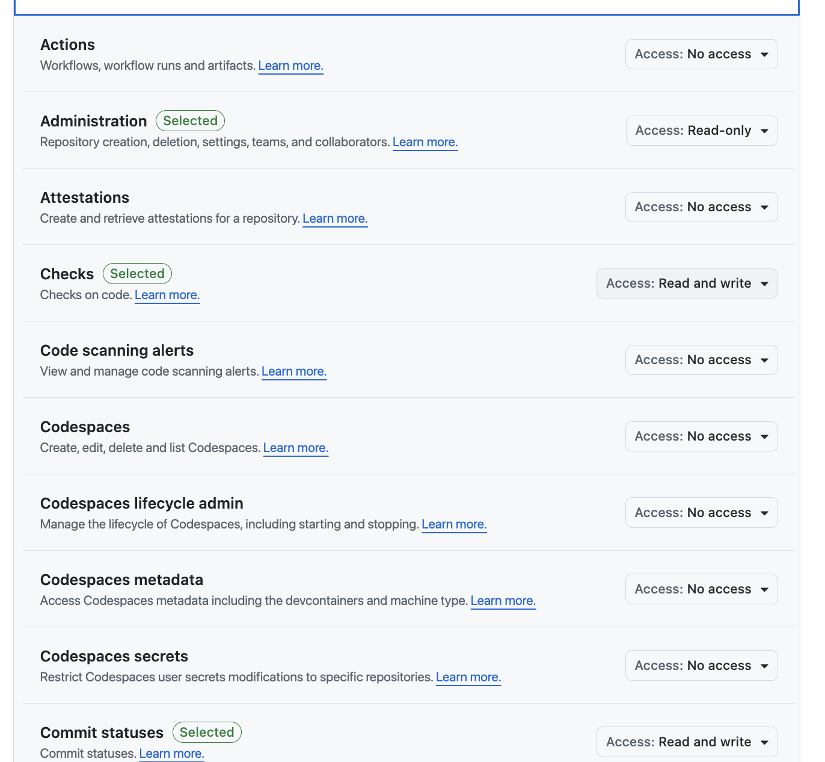The height and width of the screenshot is (762, 825).
Task: Open Codespaces metadata access dropdown
Action: click(x=701, y=589)
